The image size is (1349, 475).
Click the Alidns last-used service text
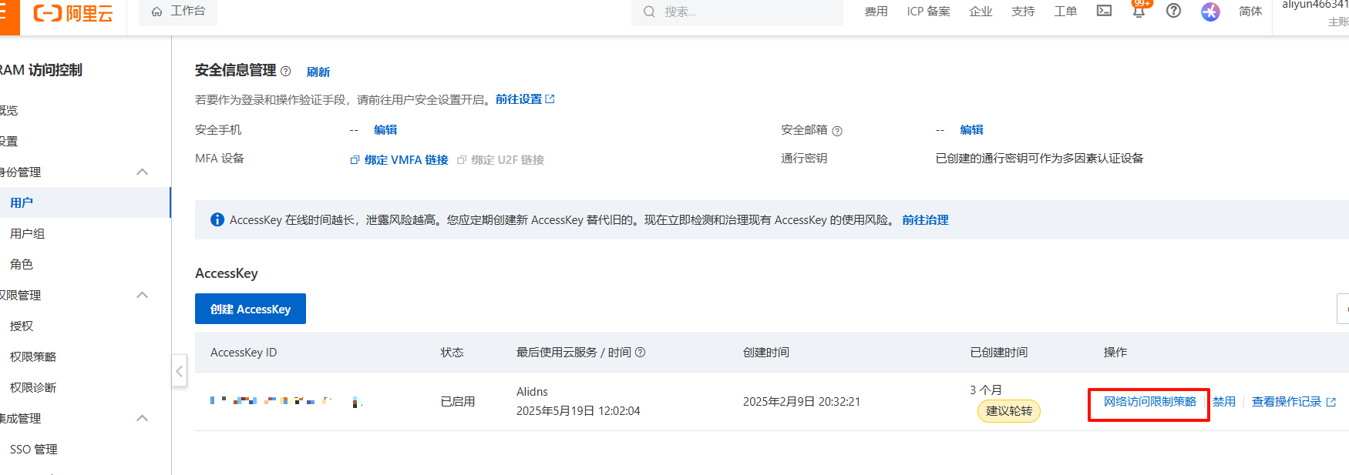pyautogui.click(x=532, y=392)
